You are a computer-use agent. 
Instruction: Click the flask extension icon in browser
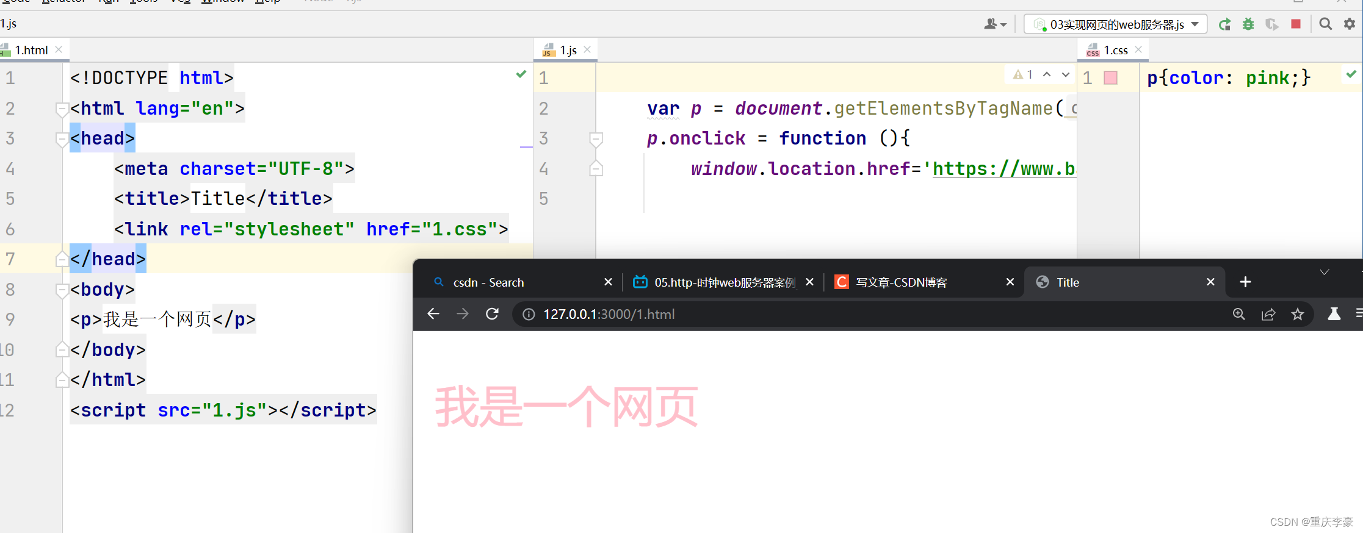point(1334,314)
